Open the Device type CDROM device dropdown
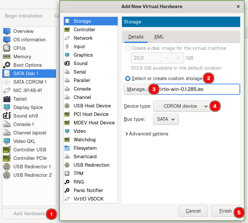The height and width of the screenshot is (223, 248). click(x=182, y=106)
